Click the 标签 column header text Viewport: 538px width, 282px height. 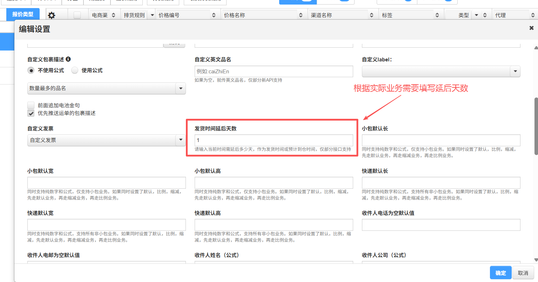click(x=387, y=15)
